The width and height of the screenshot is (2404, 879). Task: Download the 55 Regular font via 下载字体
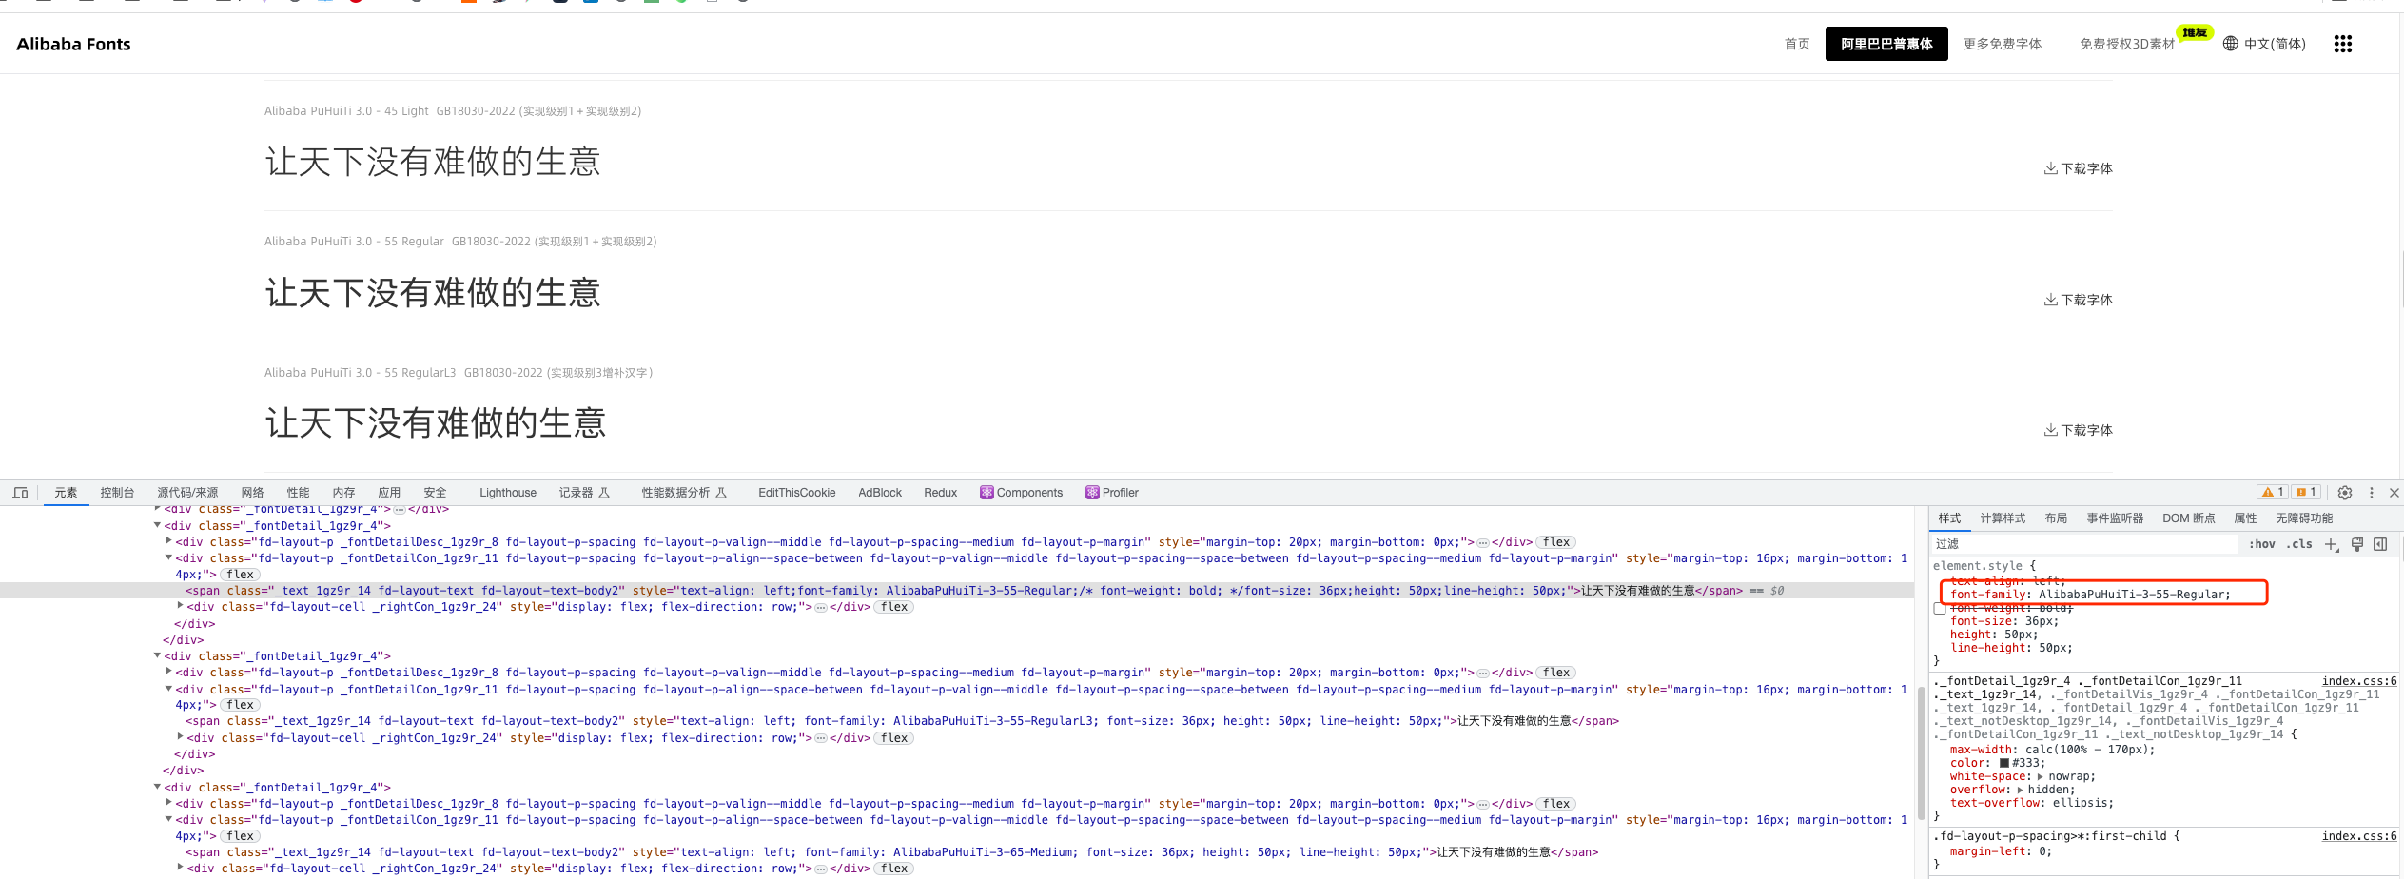pyautogui.click(x=2078, y=300)
